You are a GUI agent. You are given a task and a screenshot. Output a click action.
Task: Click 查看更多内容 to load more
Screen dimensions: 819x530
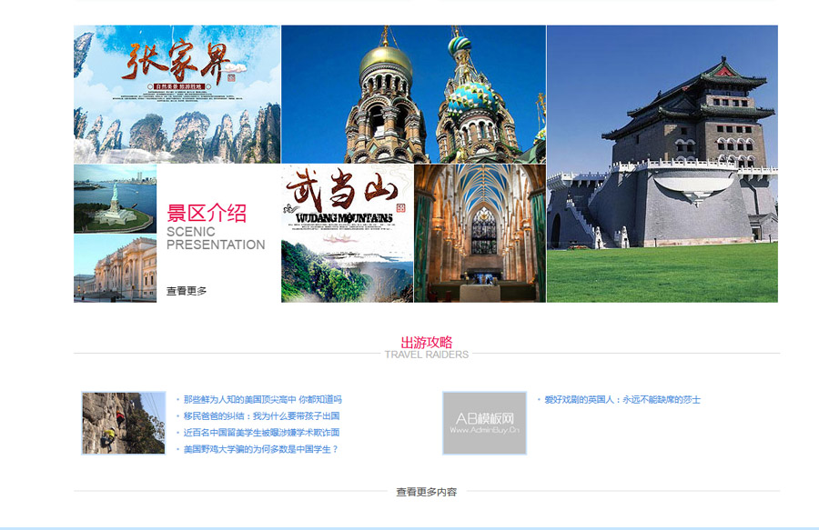click(426, 492)
